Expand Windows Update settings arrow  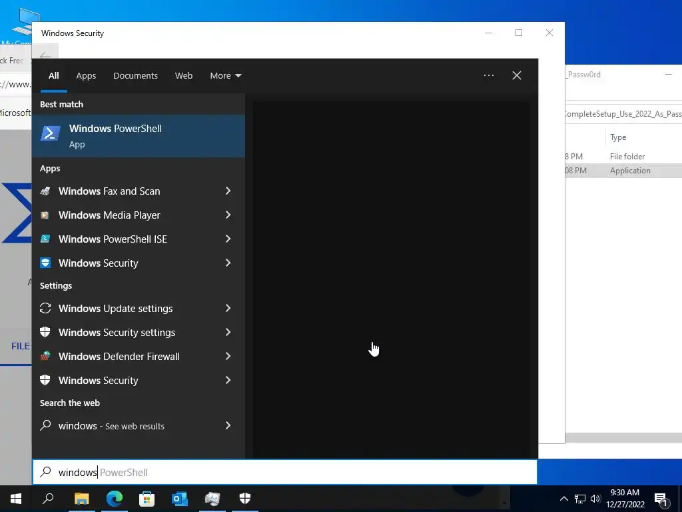point(228,308)
